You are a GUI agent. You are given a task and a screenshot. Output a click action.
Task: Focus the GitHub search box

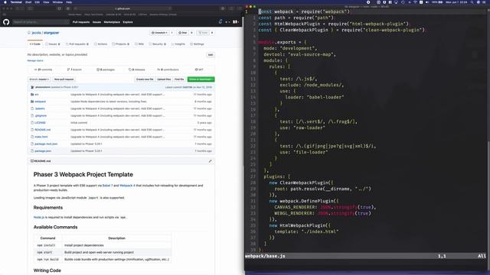[x=41, y=22]
